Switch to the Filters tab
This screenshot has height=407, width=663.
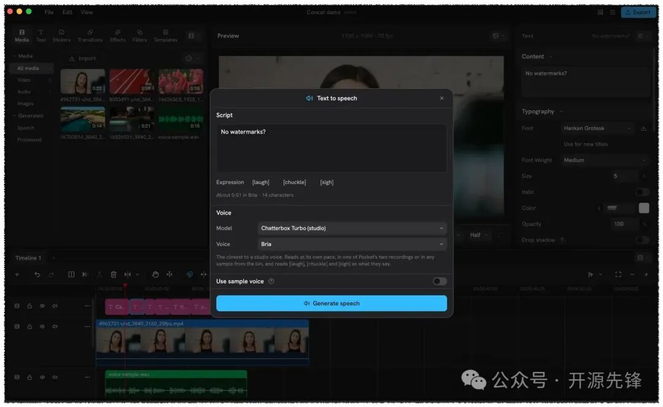139,36
